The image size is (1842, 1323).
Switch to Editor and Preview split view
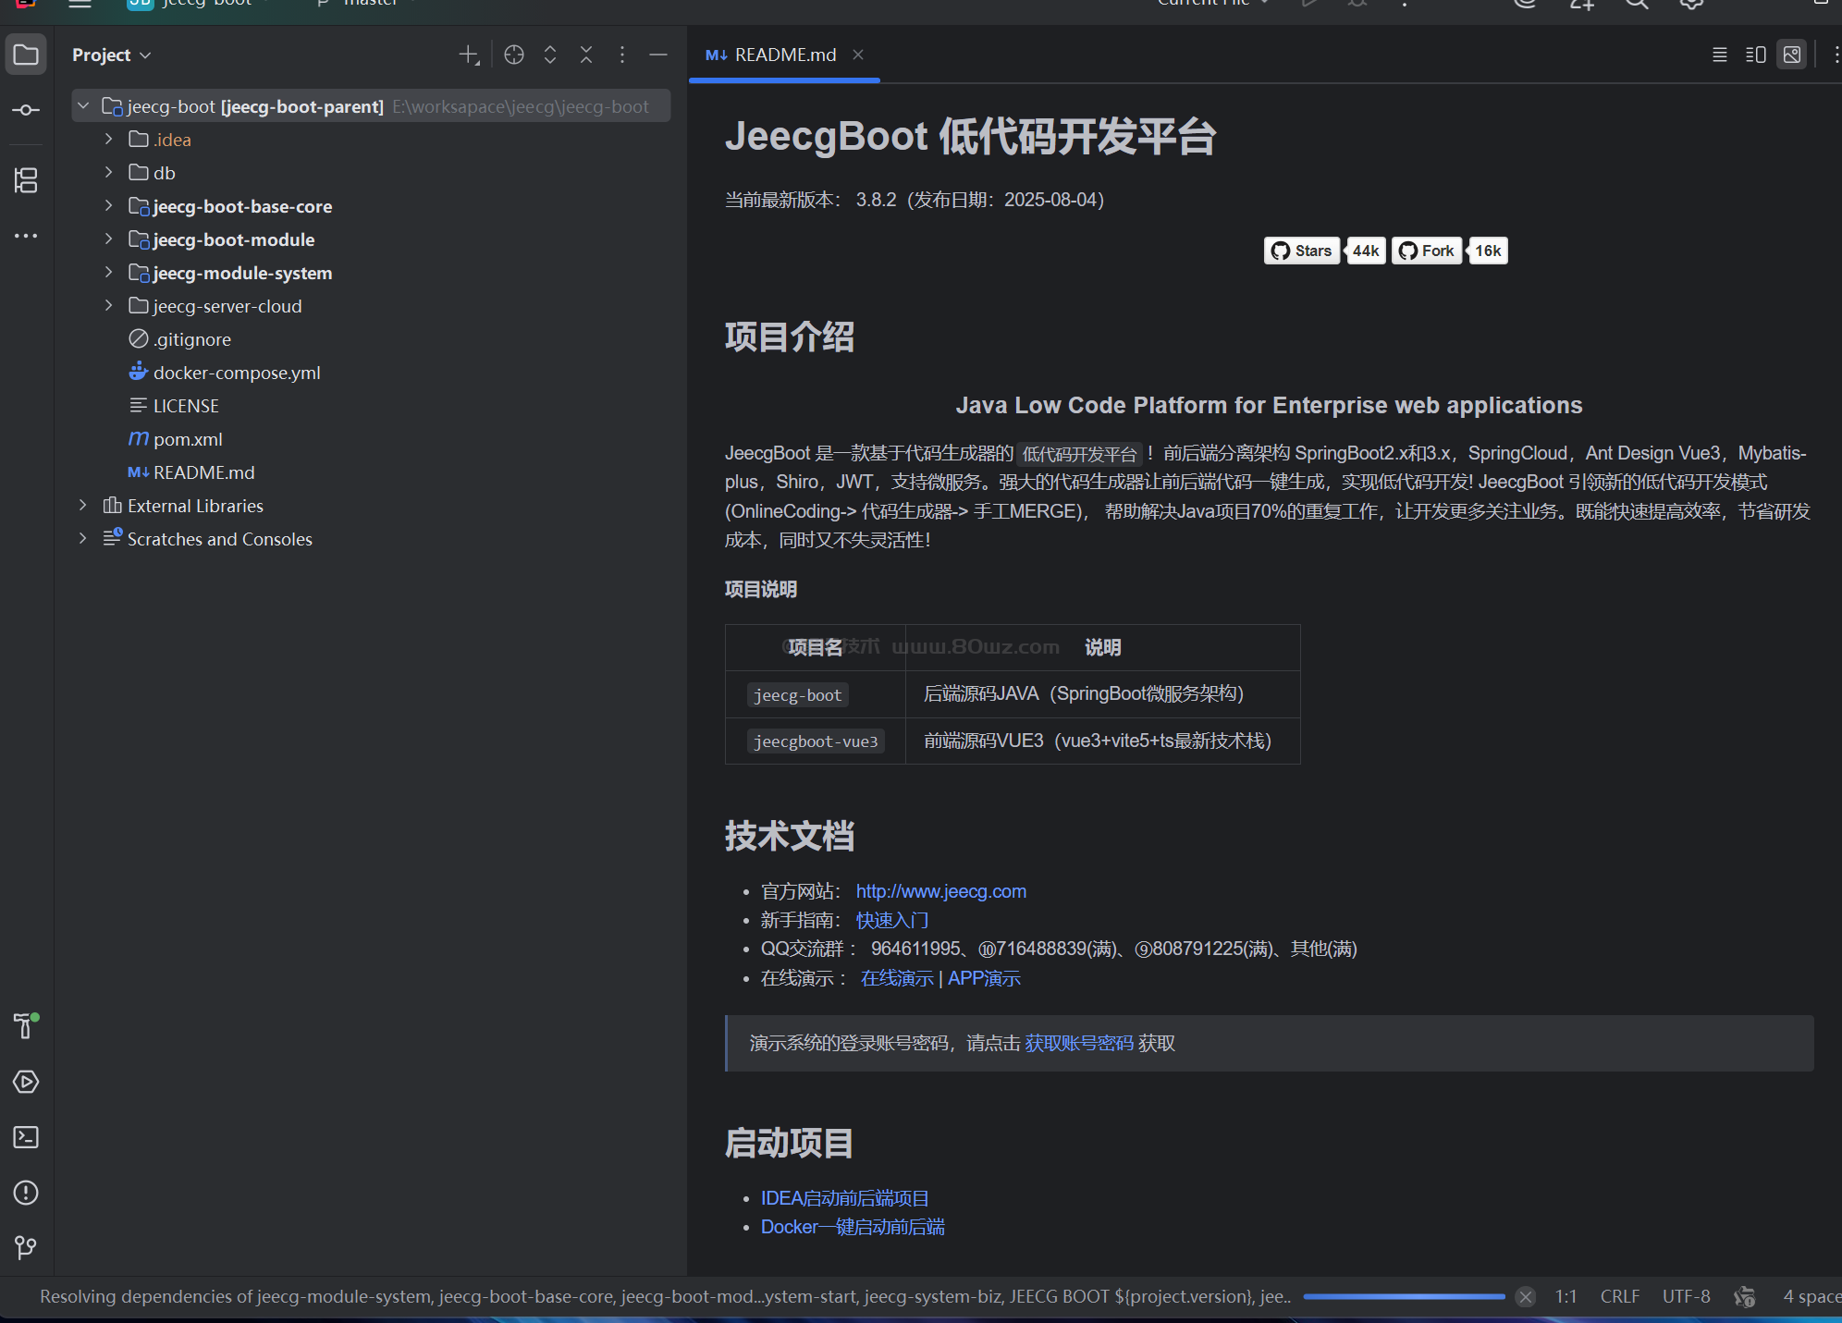1756,55
